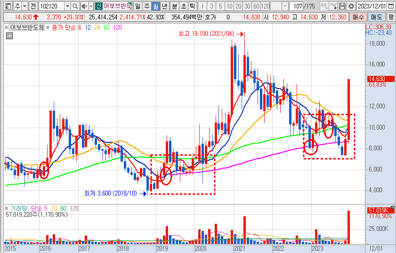Click the candle count field 107
Viewport: 396px width, 253px height.
(x=296, y=6)
